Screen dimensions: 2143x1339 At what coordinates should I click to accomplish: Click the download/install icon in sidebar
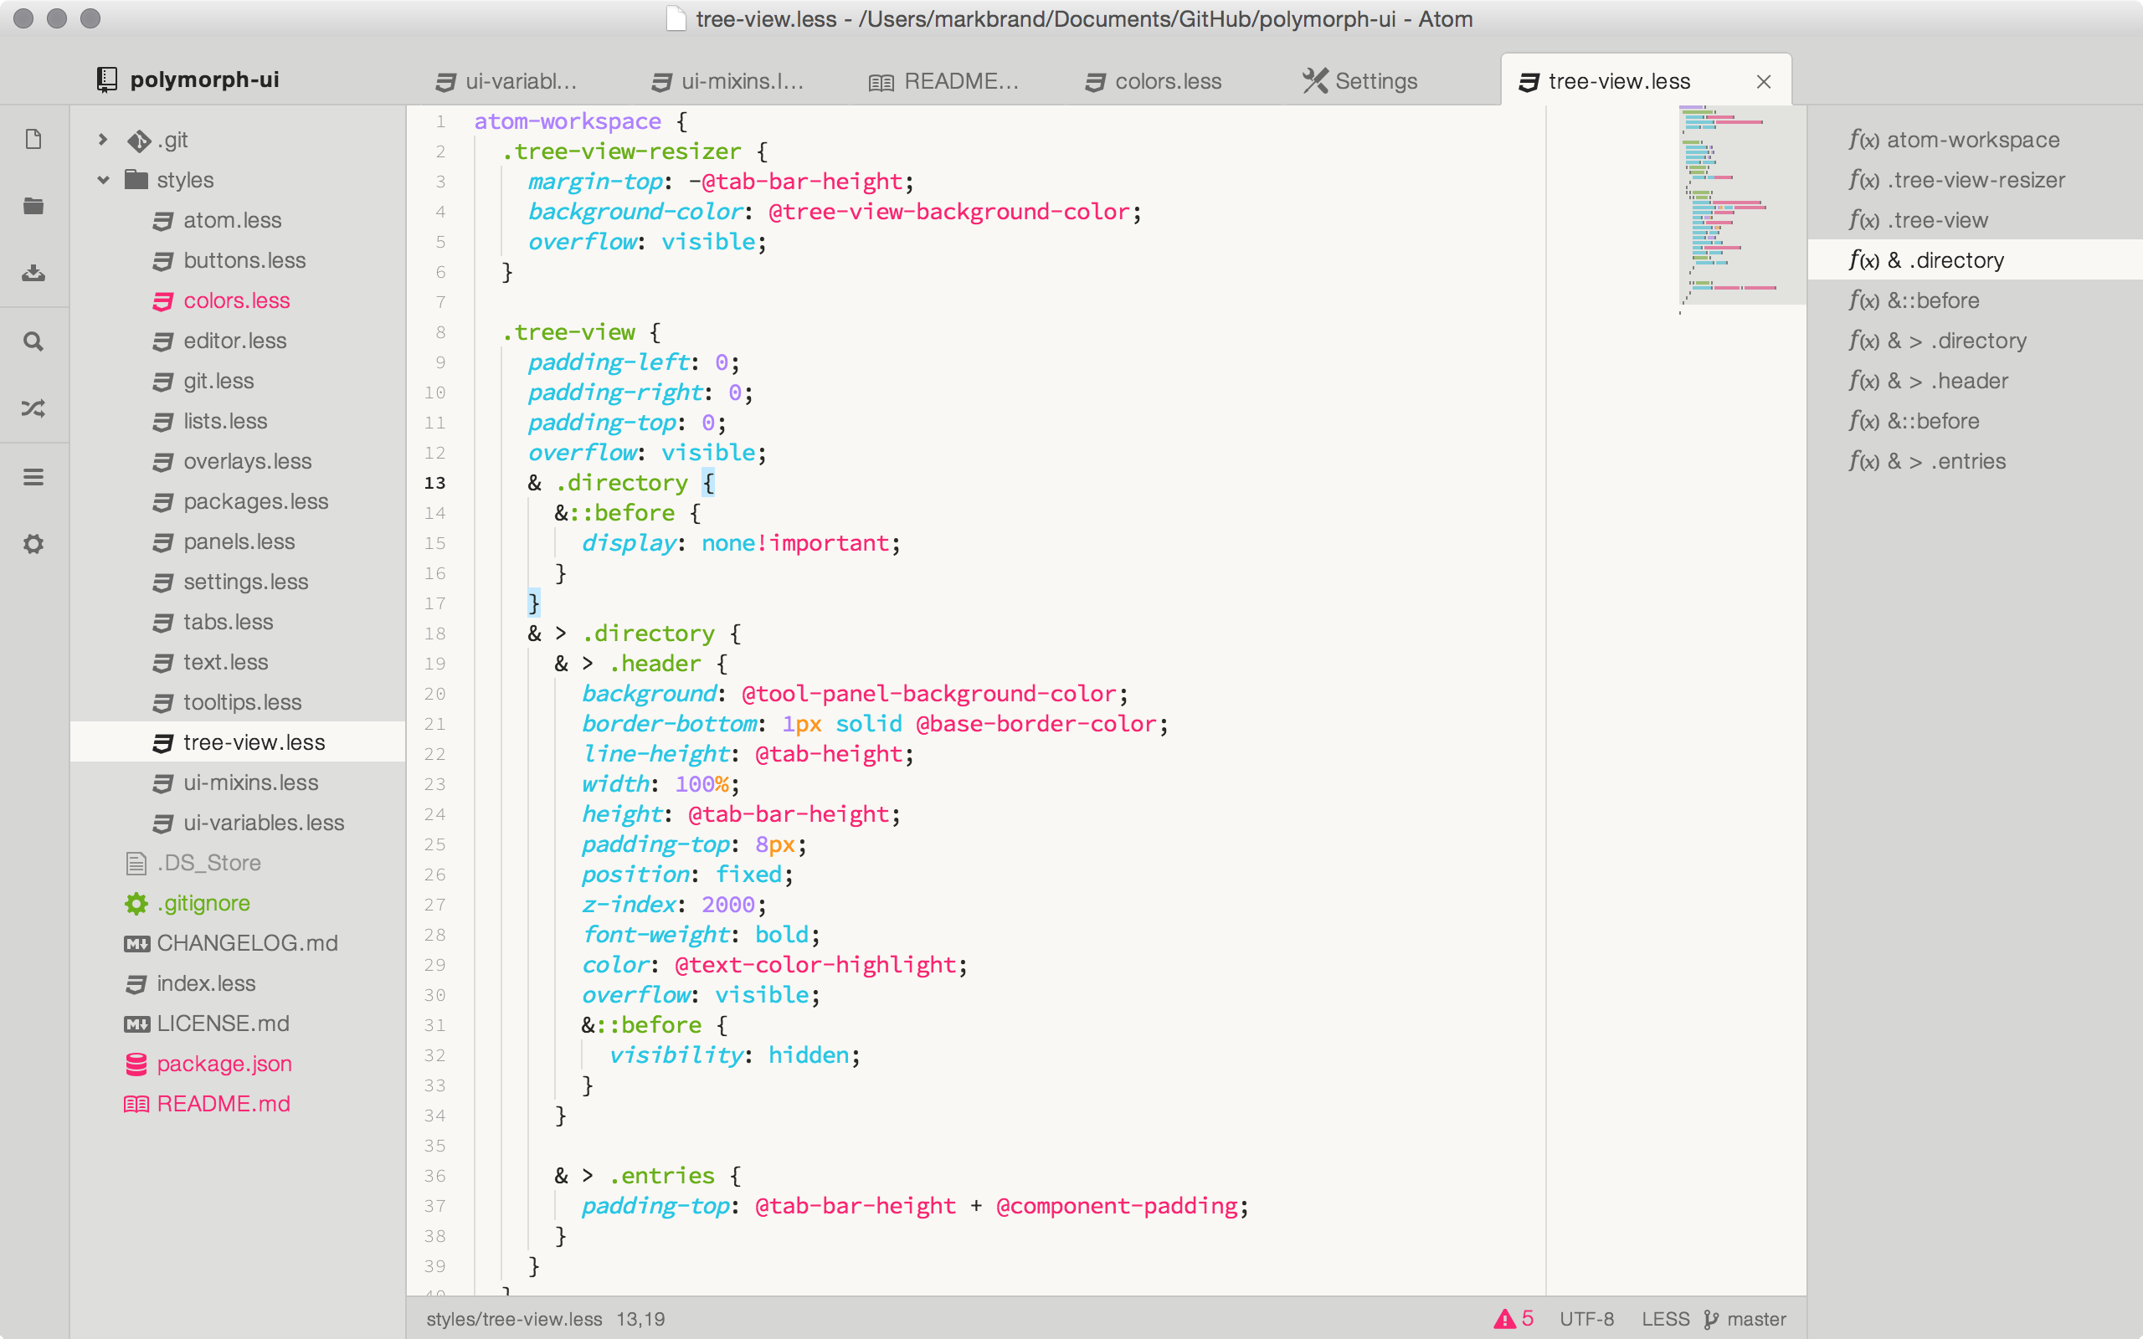pos(33,273)
